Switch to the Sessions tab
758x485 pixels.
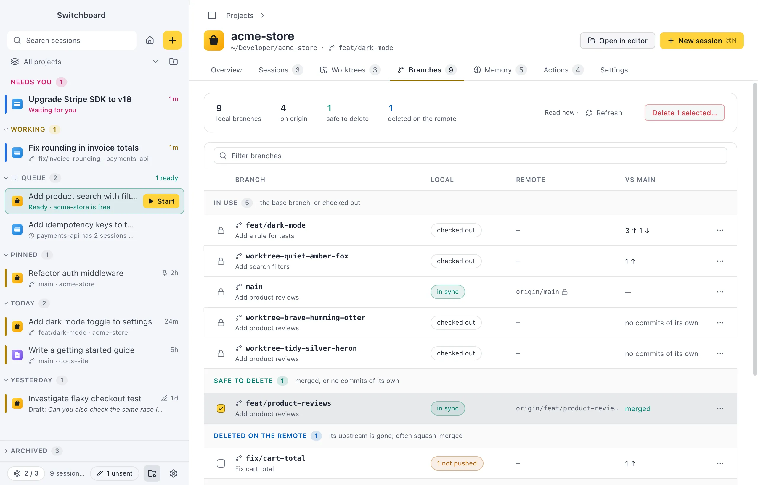point(281,70)
